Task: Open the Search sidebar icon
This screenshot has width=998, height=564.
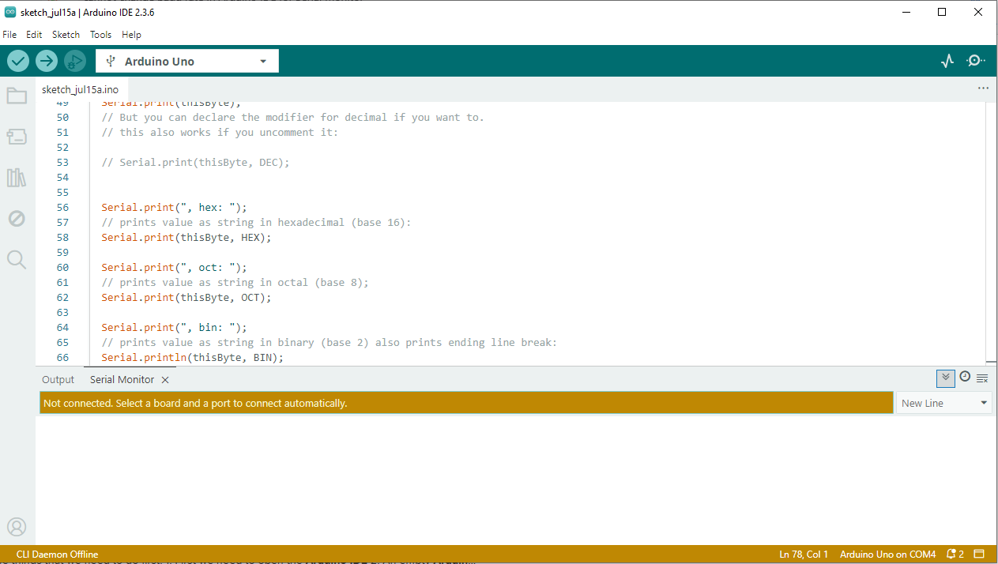Action: point(17,260)
